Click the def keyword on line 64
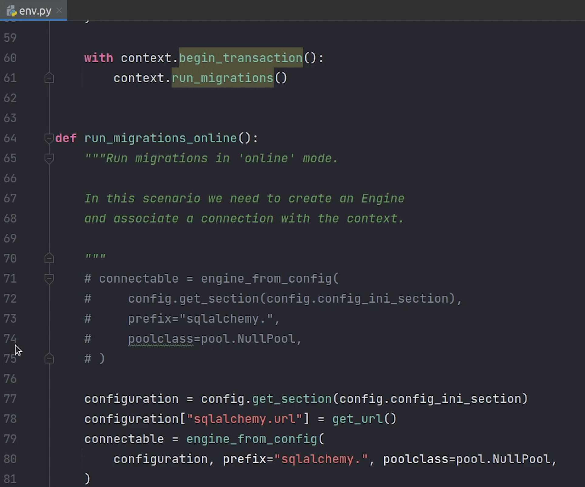The height and width of the screenshot is (487, 585). (x=66, y=138)
